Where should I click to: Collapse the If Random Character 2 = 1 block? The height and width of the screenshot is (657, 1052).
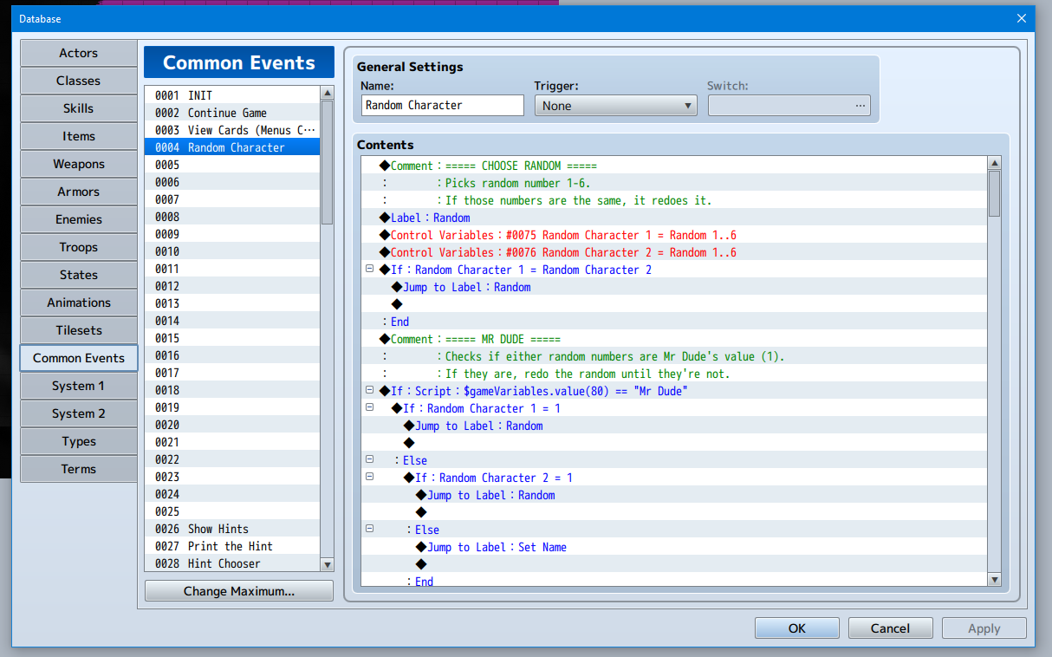click(369, 477)
